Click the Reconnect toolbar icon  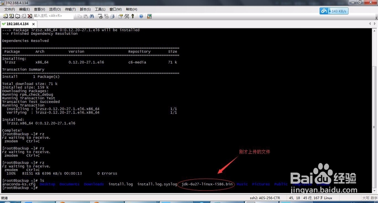coord(23,16)
